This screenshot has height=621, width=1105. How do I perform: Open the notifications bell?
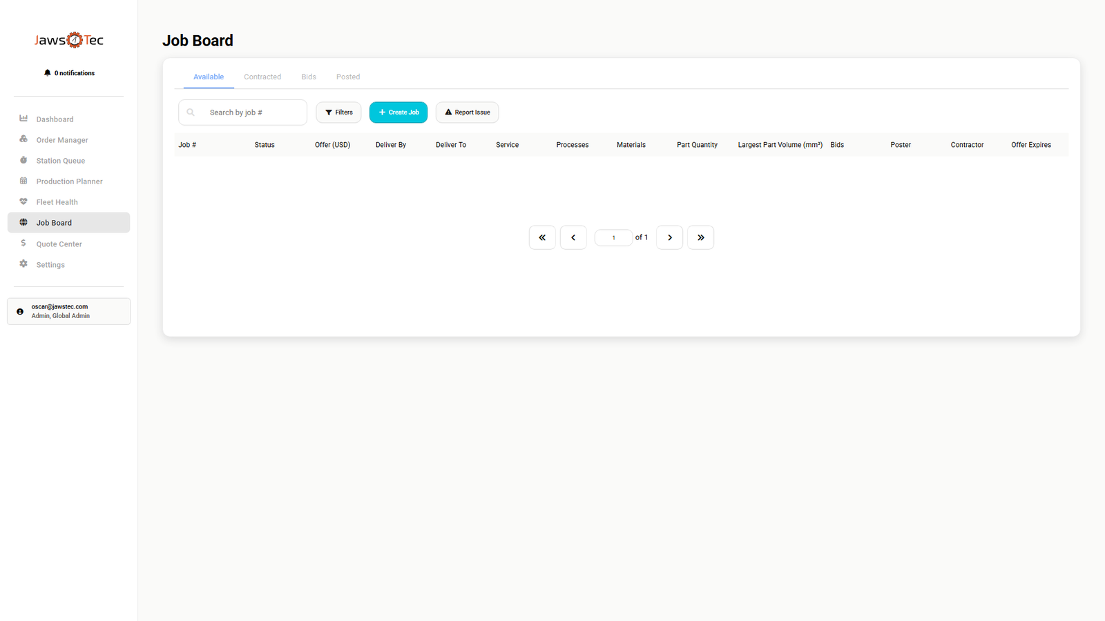click(x=48, y=72)
